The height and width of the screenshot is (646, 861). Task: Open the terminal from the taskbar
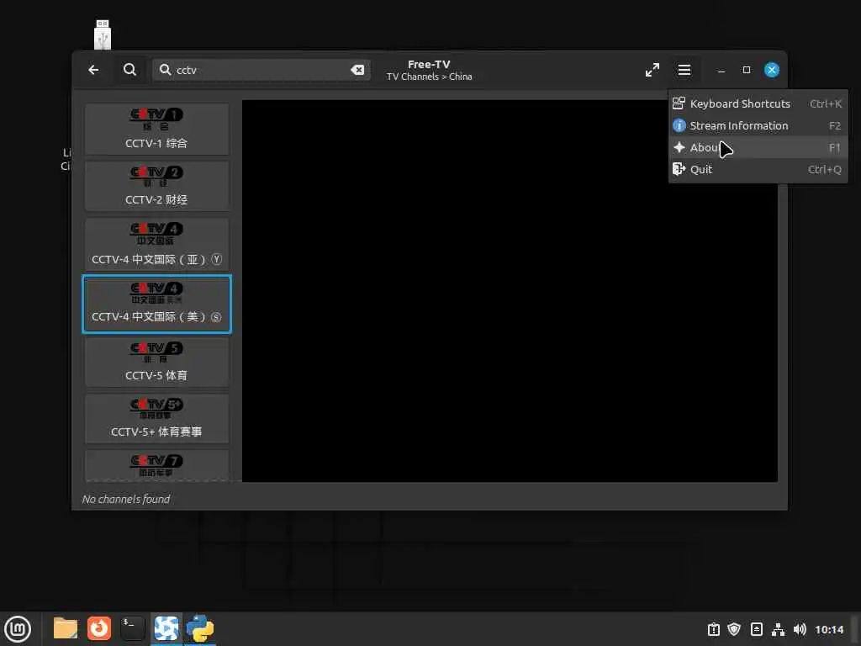tap(132, 628)
